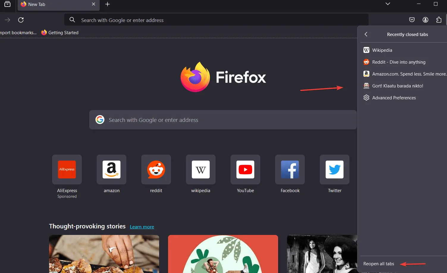Click the Reddit favicon in closed tabs
447x273 pixels.
pos(366,62)
